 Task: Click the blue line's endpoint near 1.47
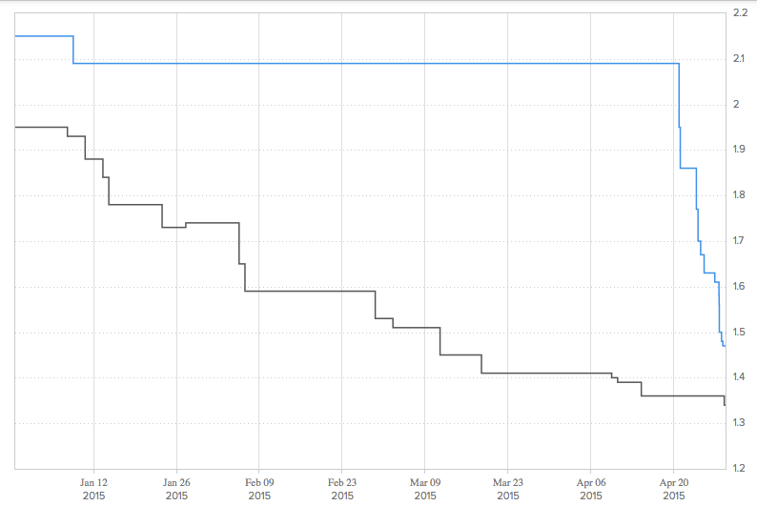coord(725,346)
